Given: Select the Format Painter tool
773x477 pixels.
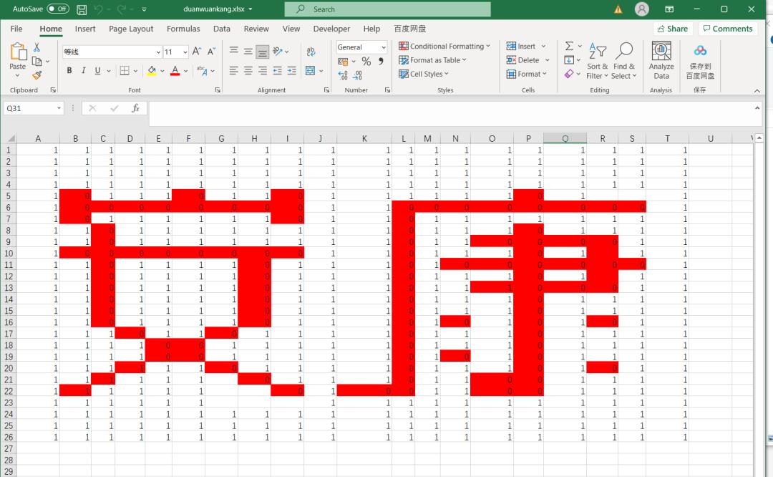Looking at the screenshot, I should coord(37,76).
